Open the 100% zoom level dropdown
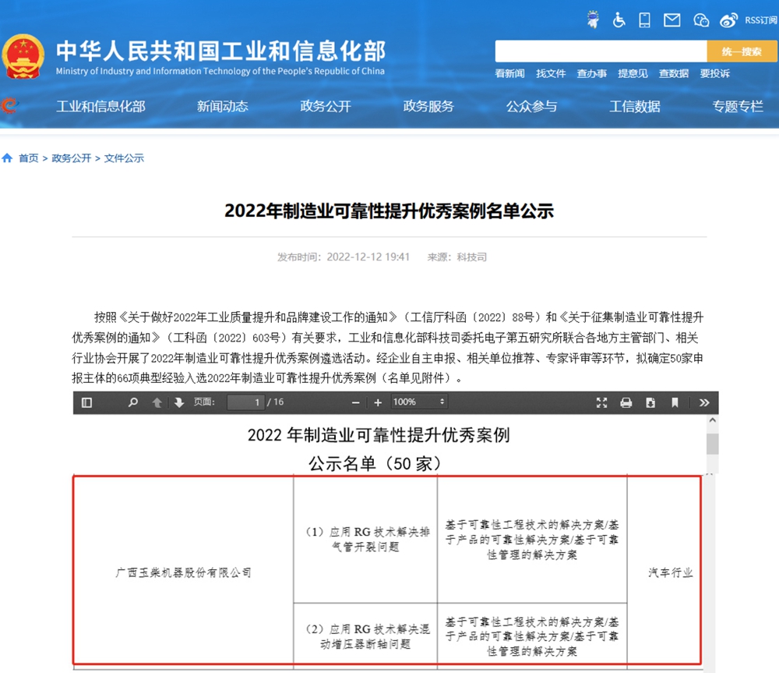 click(419, 402)
